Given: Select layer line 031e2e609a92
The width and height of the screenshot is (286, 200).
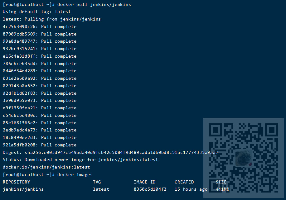Looking at the screenshot, I should click(40, 78).
